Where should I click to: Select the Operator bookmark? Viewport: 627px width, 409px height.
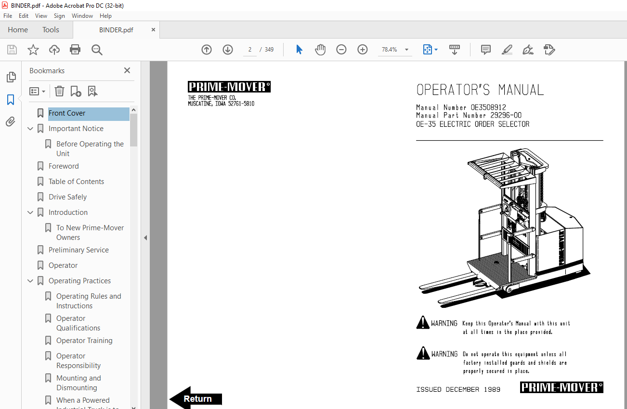[x=63, y=265]
